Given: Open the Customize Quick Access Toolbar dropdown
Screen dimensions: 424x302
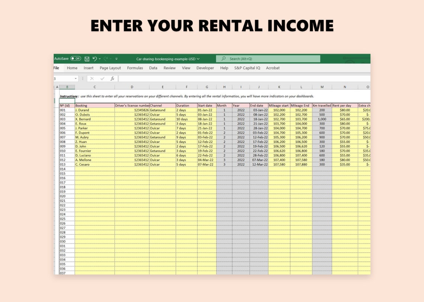Looking at the screenshot, I should pos(116,58).
